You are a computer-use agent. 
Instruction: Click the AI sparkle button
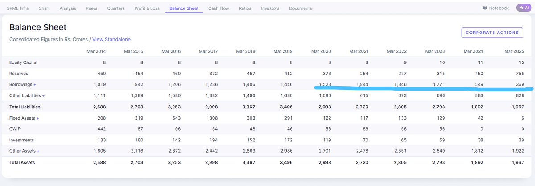523,8
